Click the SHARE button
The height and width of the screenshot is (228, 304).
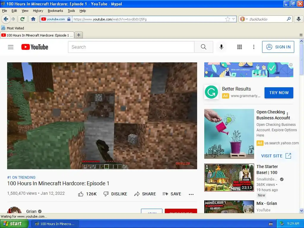(145, 194)
